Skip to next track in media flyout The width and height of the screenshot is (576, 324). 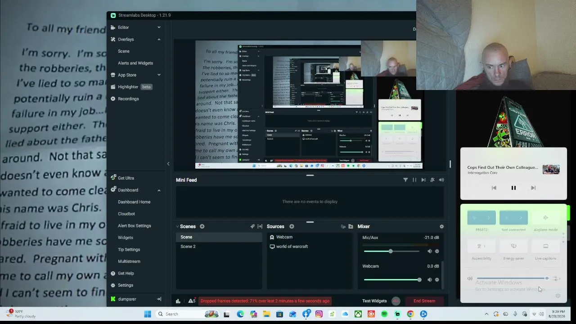[x=533, y=188]
